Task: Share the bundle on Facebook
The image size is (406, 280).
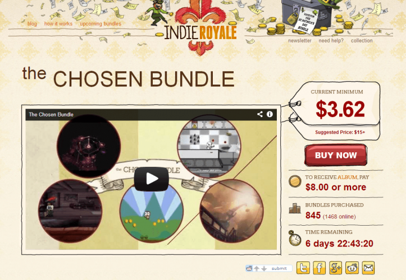Action: [320, 268]
